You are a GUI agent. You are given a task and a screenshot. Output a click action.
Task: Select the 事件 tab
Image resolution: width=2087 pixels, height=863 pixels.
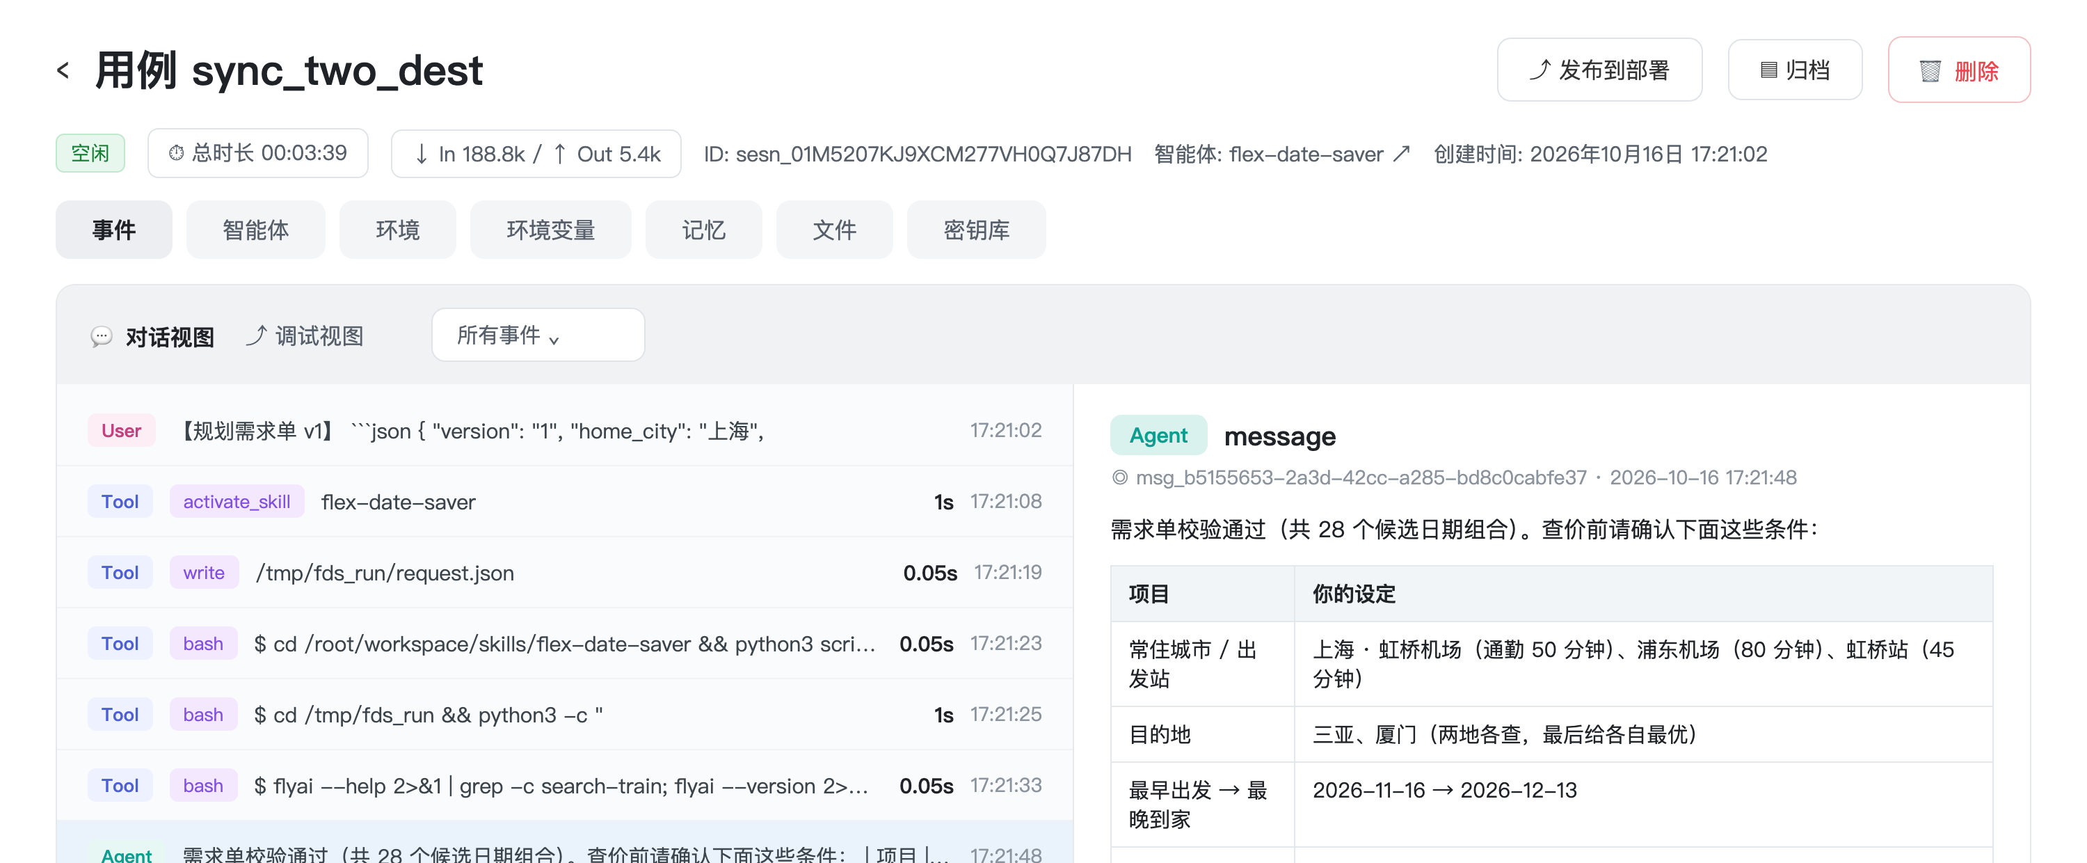click(113, 230)
